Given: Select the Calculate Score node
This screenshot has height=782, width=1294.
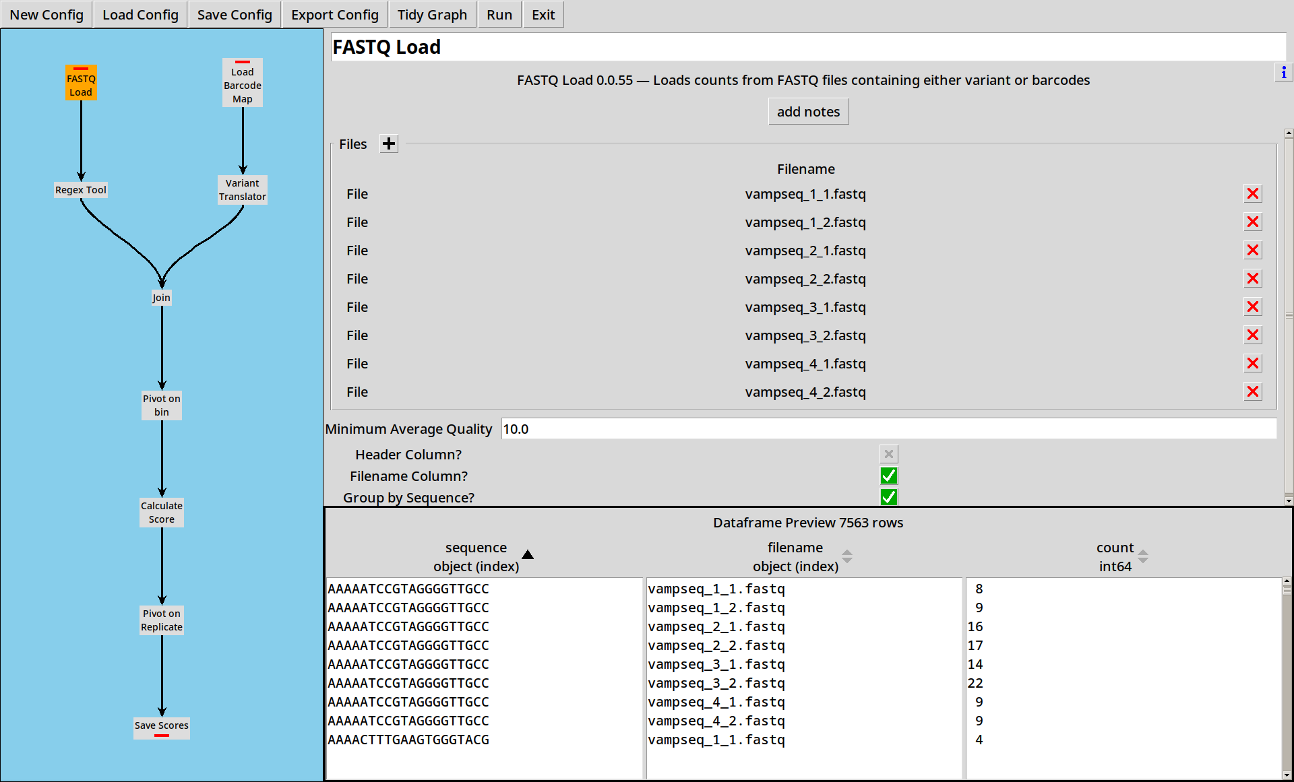Looking at the screenshot, I should coord(162,513).
